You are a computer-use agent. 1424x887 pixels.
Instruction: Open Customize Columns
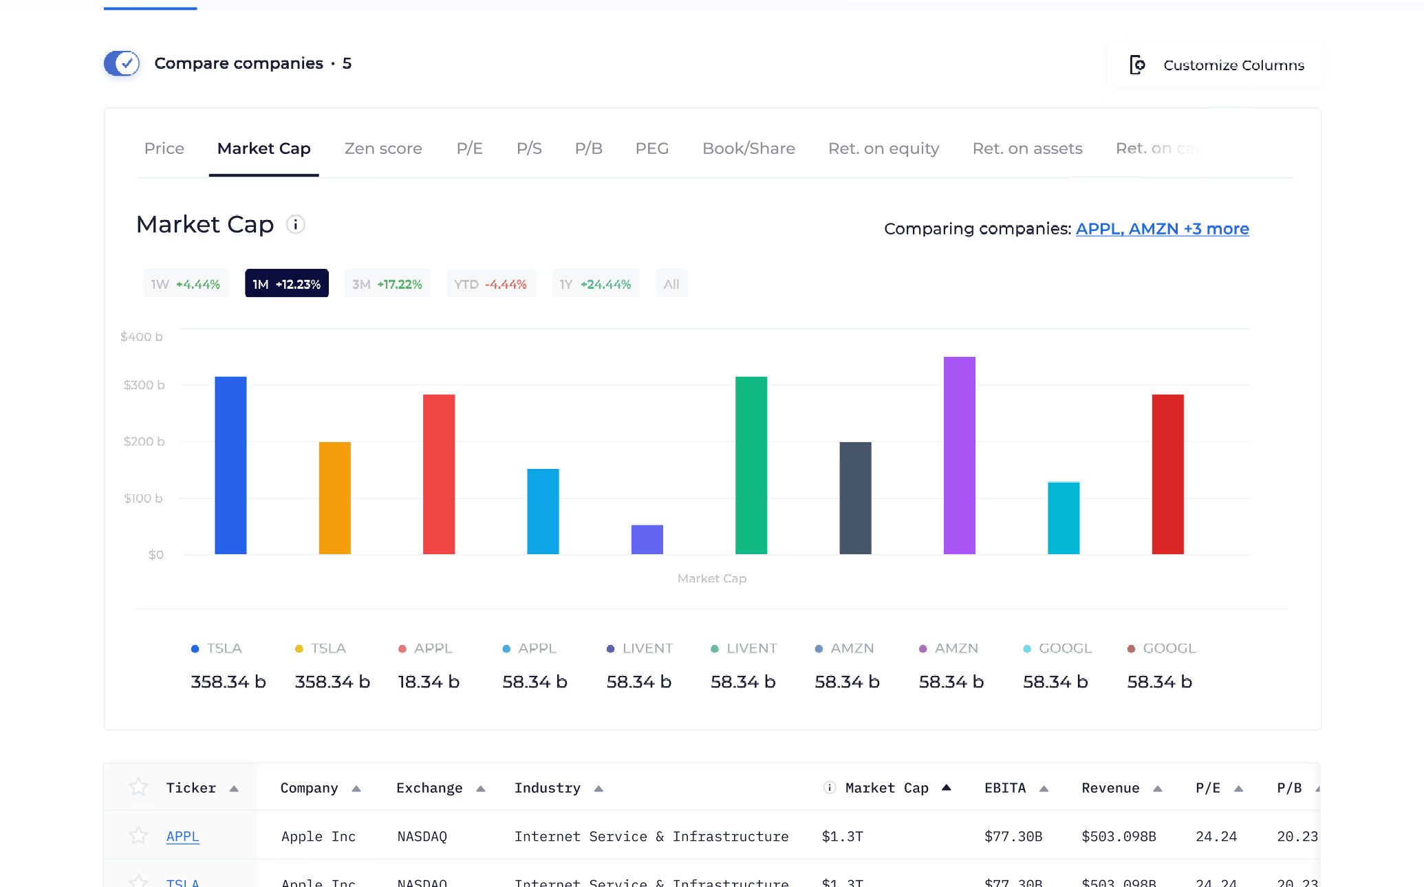(x=1214, y=65)
